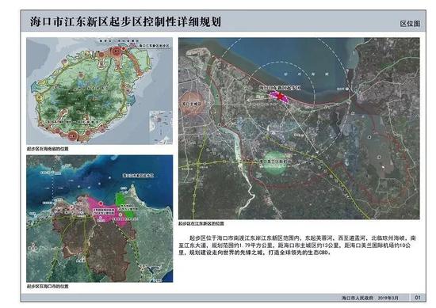The height and width of the screenshot is (308, 436).
Task: Click the large red node at the top of the Hainan island map
Action: pyautogui.click(x=117, y=51)
